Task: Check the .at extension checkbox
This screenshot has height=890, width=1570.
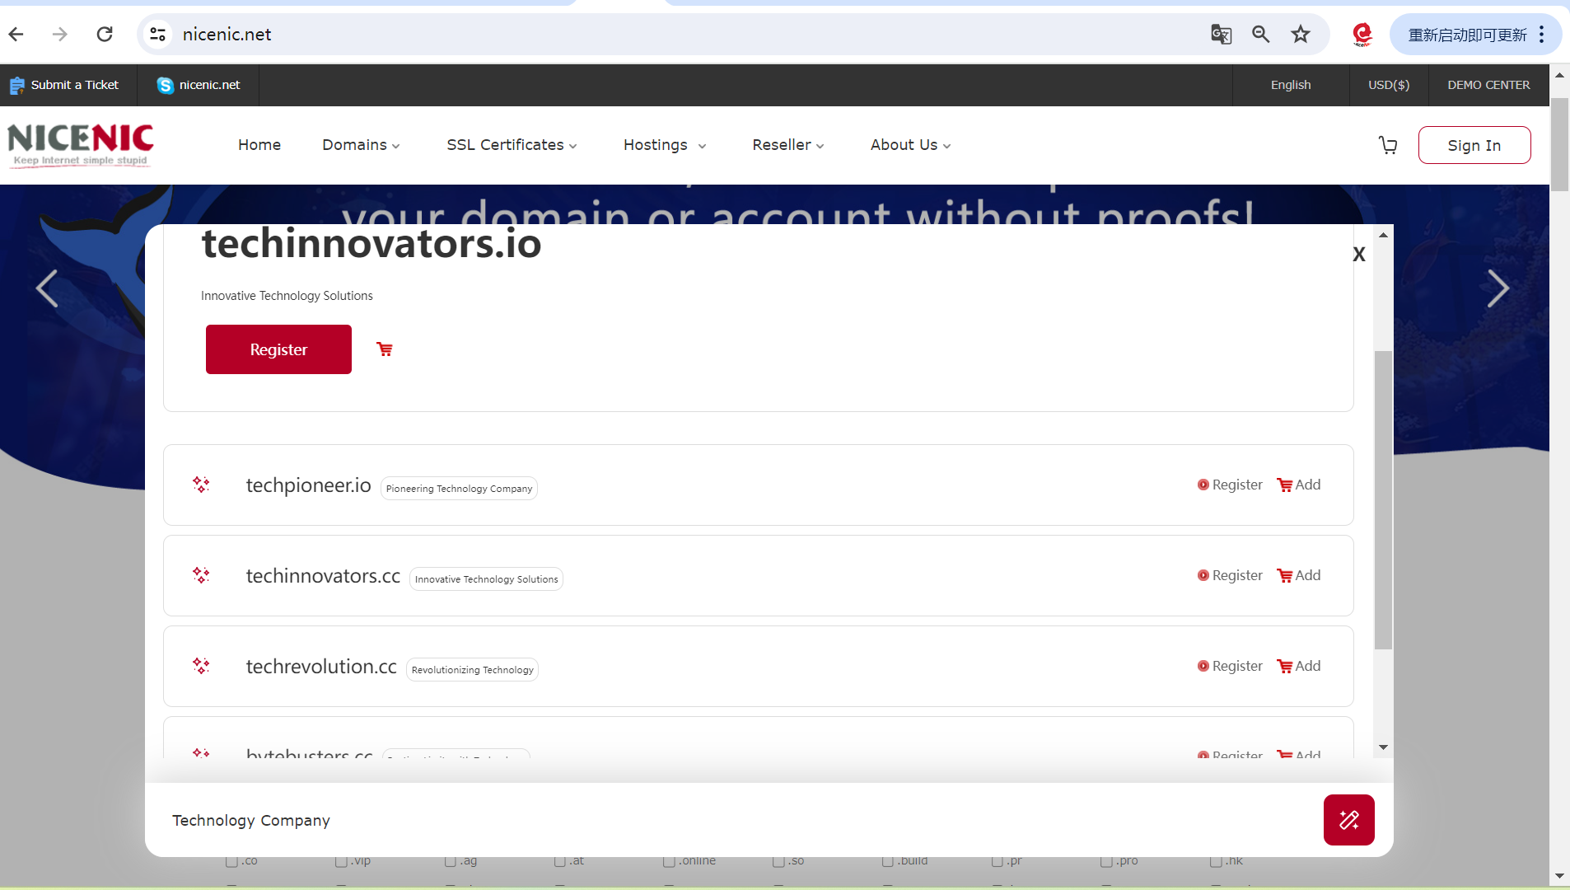Action: pyautogui.click(x=560, y=861)
